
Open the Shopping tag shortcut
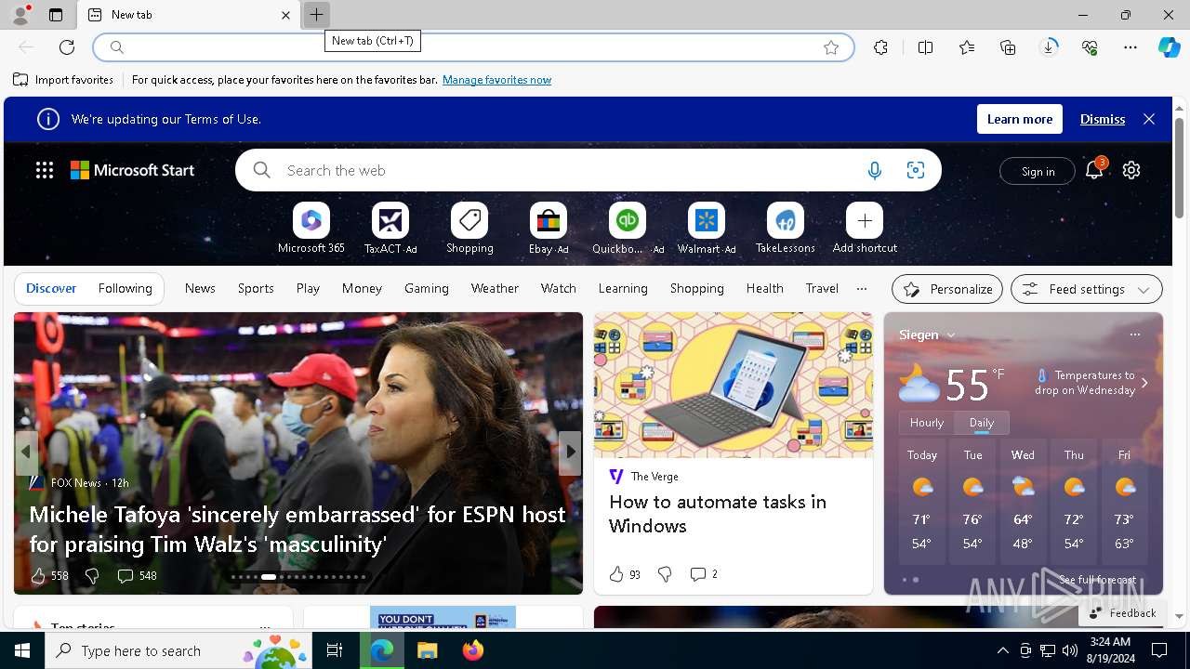point(469,229)
